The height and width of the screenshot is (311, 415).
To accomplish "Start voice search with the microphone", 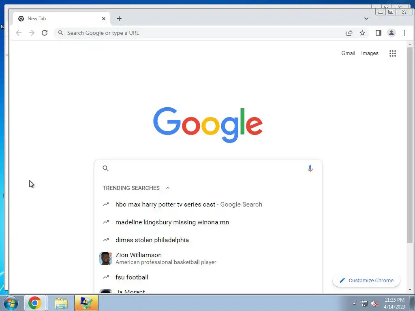I will coord(310,168).
